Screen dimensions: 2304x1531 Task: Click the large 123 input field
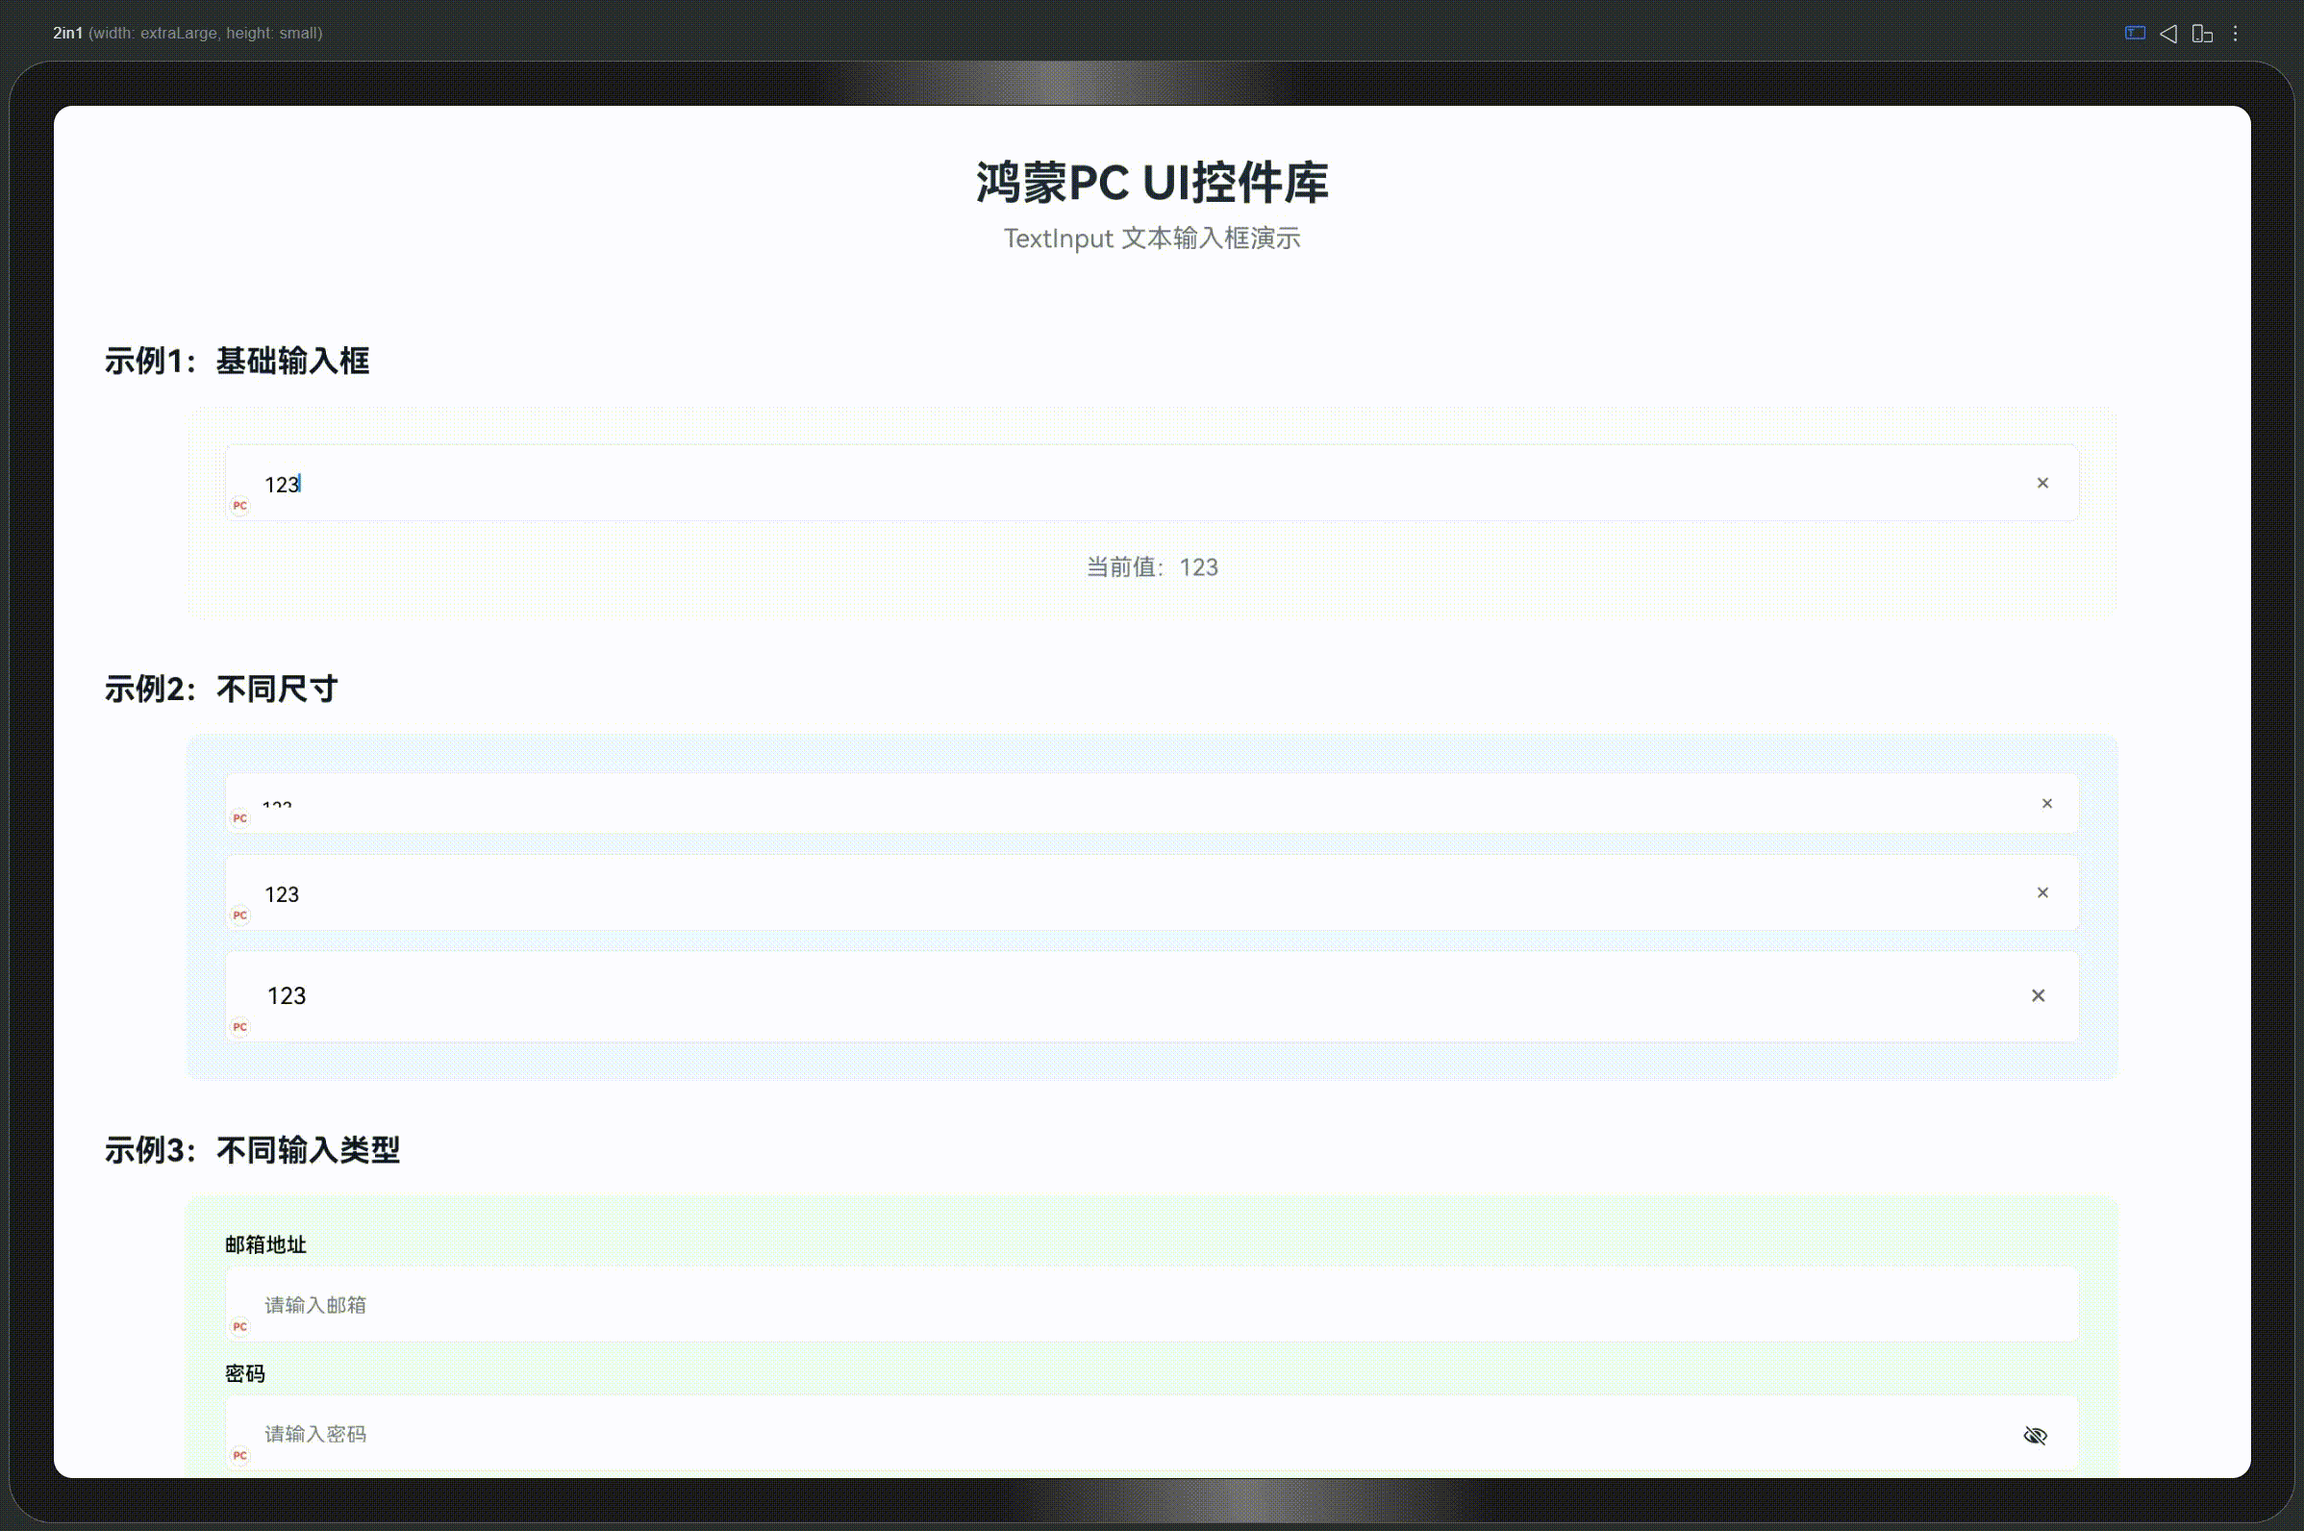(684, 995)
